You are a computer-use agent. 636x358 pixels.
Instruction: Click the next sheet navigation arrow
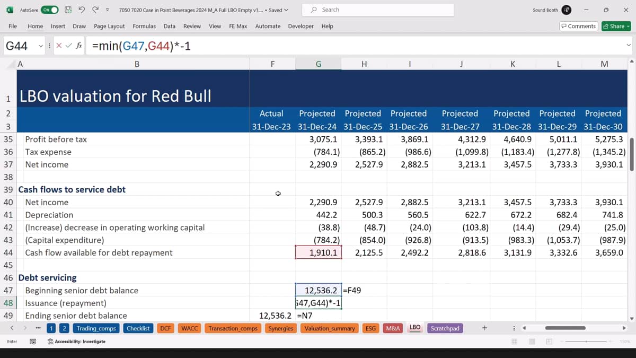pos(25,328)
